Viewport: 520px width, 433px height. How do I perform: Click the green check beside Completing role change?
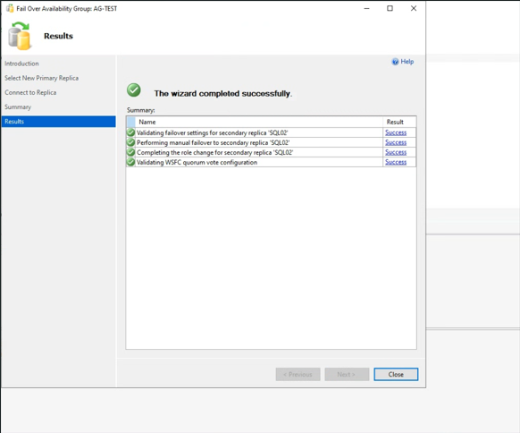click(x=131, y=152)
